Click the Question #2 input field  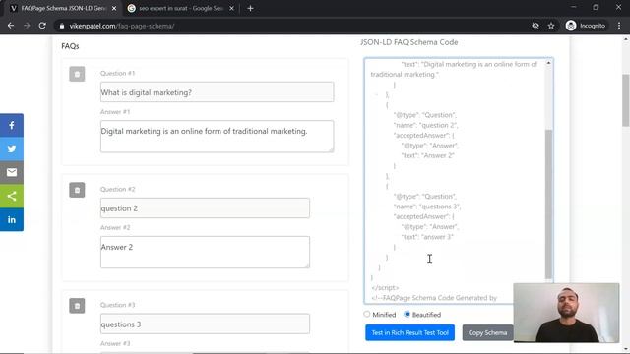(x=205, y=207)
